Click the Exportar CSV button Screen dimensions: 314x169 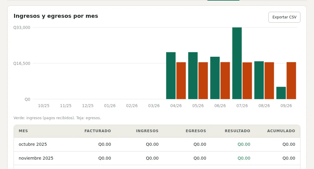(284, 17)
